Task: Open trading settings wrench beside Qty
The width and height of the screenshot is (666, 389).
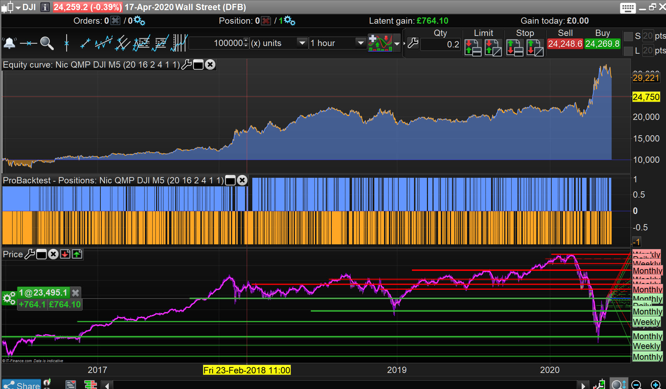Action: coord(413,43)
